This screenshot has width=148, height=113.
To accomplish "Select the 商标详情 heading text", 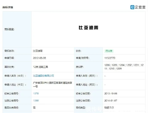I will pyautogui.click(x=8, y=7).
